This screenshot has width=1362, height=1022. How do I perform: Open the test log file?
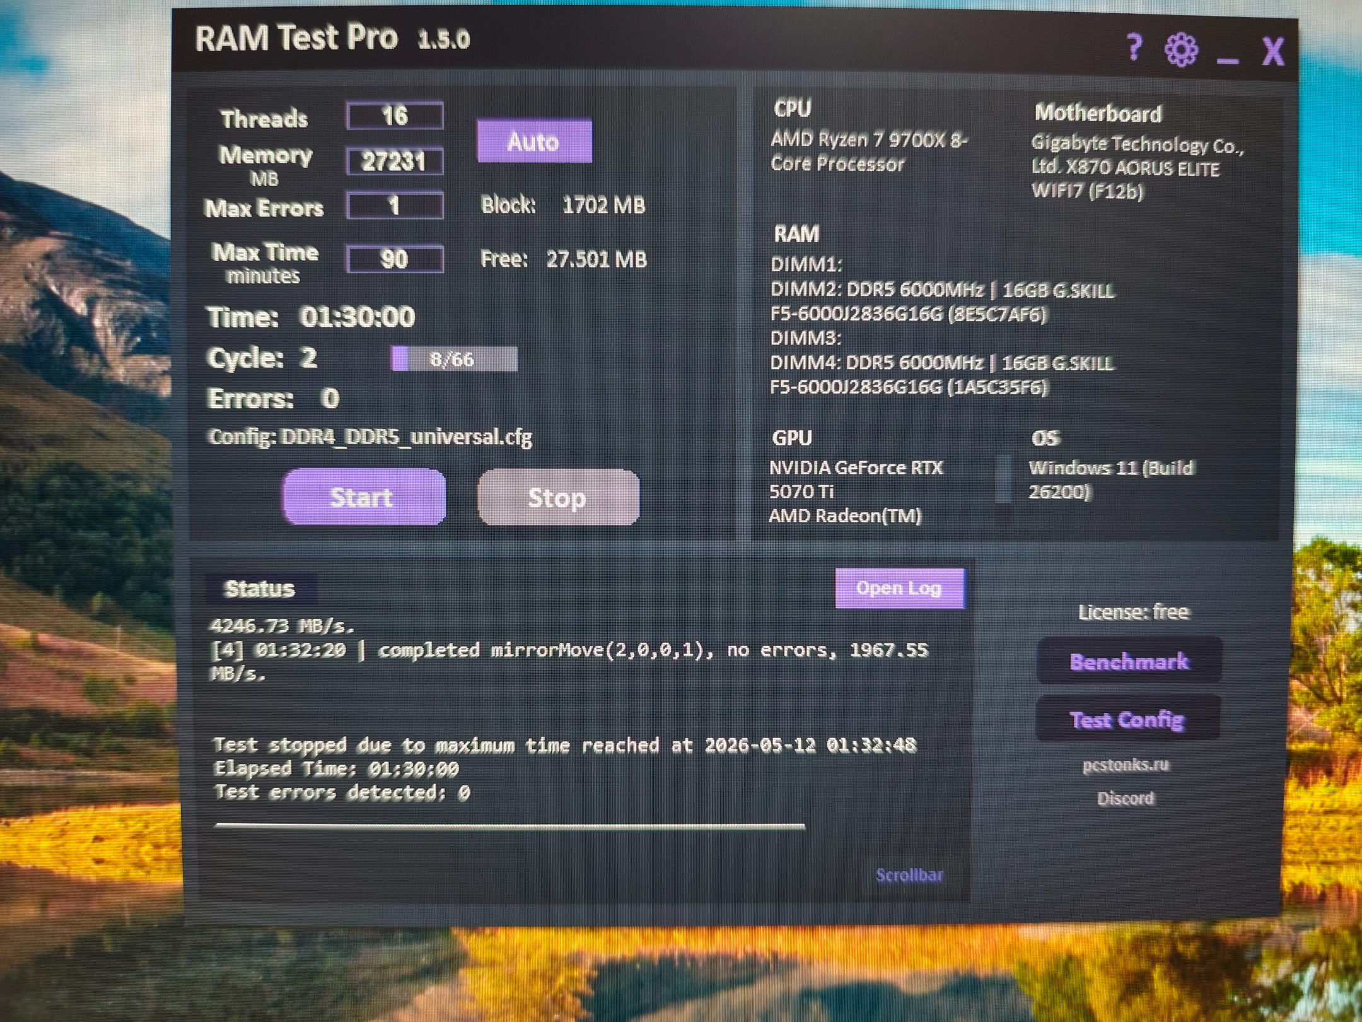[x=900, y=589]
